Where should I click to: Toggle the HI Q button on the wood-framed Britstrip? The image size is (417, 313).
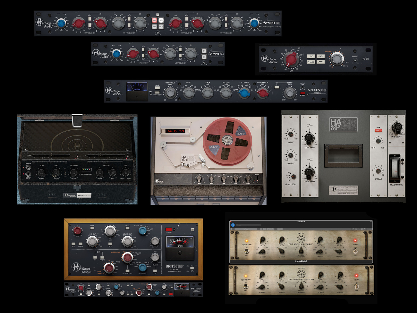(x=110, y=244)
